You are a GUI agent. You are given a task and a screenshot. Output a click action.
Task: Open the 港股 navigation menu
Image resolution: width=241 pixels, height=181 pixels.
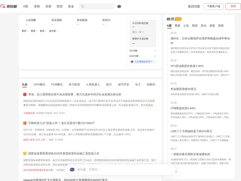(37, 7)
